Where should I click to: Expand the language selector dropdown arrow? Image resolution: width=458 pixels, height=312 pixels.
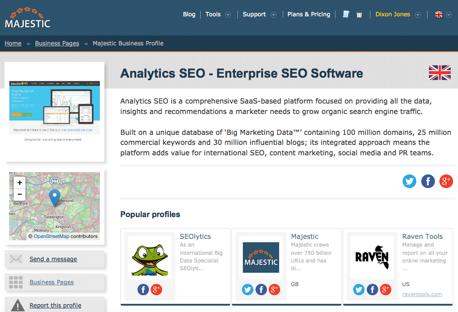pyautogui.click(x=449, y=15)
